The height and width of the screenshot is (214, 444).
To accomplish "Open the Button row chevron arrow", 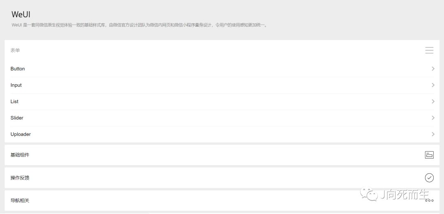I will (433, 69).
